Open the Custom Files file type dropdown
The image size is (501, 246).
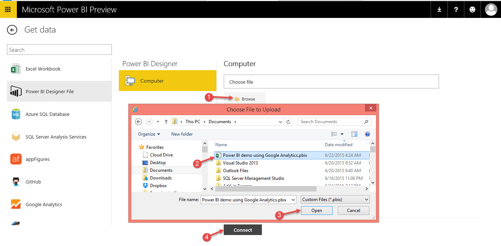point(335,200)
